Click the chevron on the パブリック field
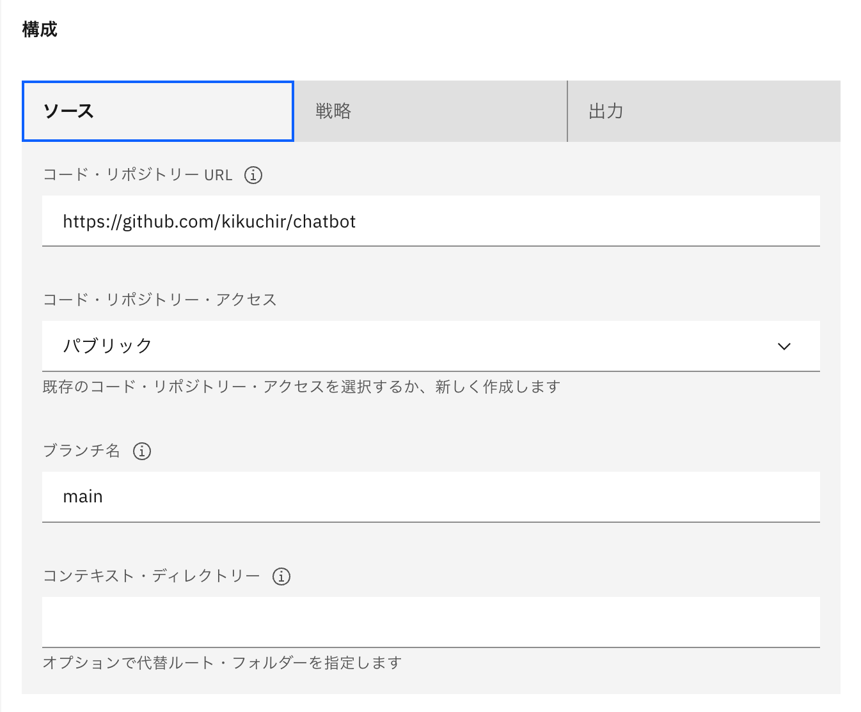 (784, 346)
